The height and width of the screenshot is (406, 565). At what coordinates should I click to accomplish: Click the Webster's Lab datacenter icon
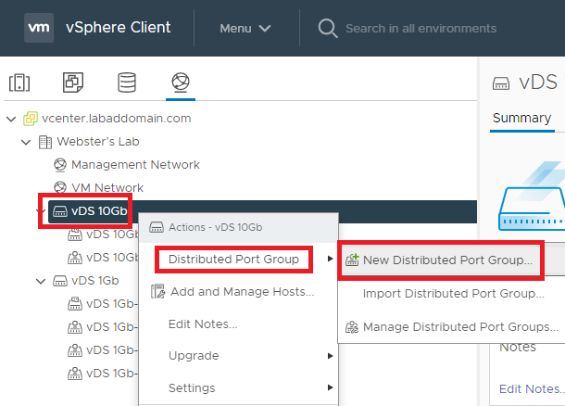[x=45, y=142]
